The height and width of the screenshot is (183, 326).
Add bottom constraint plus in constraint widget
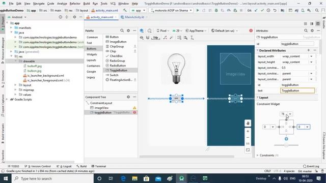[286, 139]
